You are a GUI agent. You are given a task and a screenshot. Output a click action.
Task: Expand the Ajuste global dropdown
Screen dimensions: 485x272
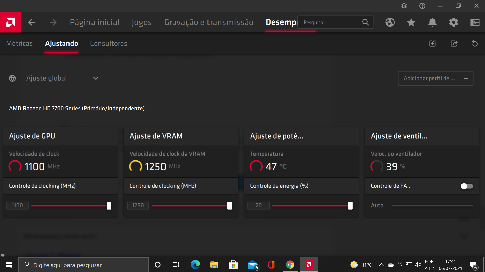coord(96,78)
